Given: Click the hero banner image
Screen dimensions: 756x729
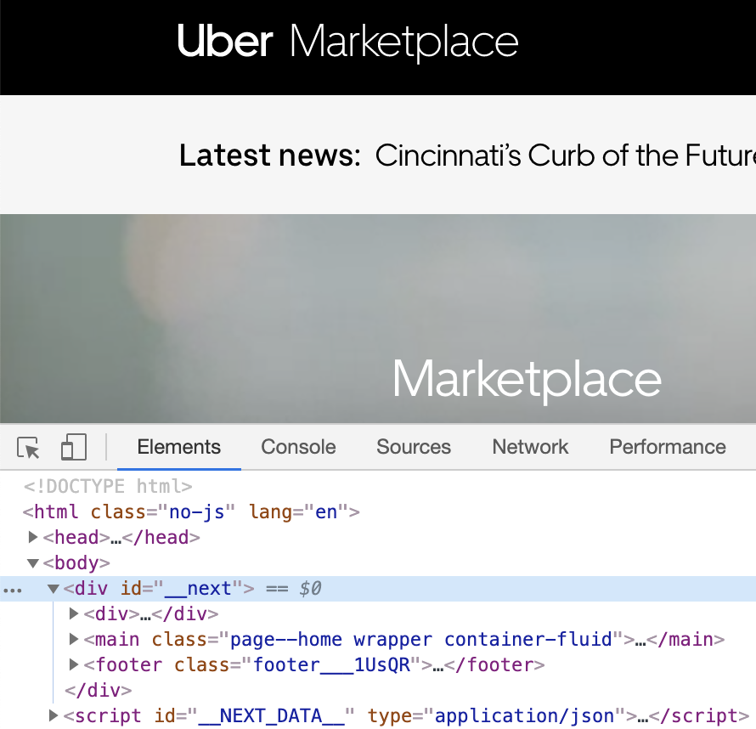Looking at the screenshot, I should tap(378, 319).
